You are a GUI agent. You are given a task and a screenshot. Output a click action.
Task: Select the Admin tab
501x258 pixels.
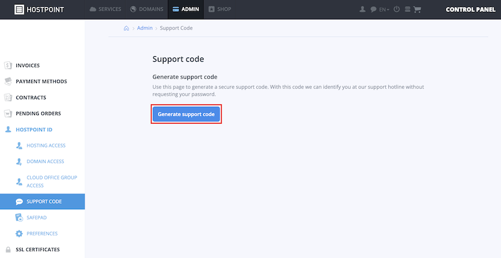[x=185, y=9]
